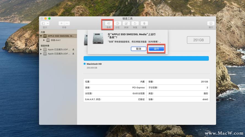
Task: Select the second Apple 已压缩为 UDIF row
Action: point(58,54)
